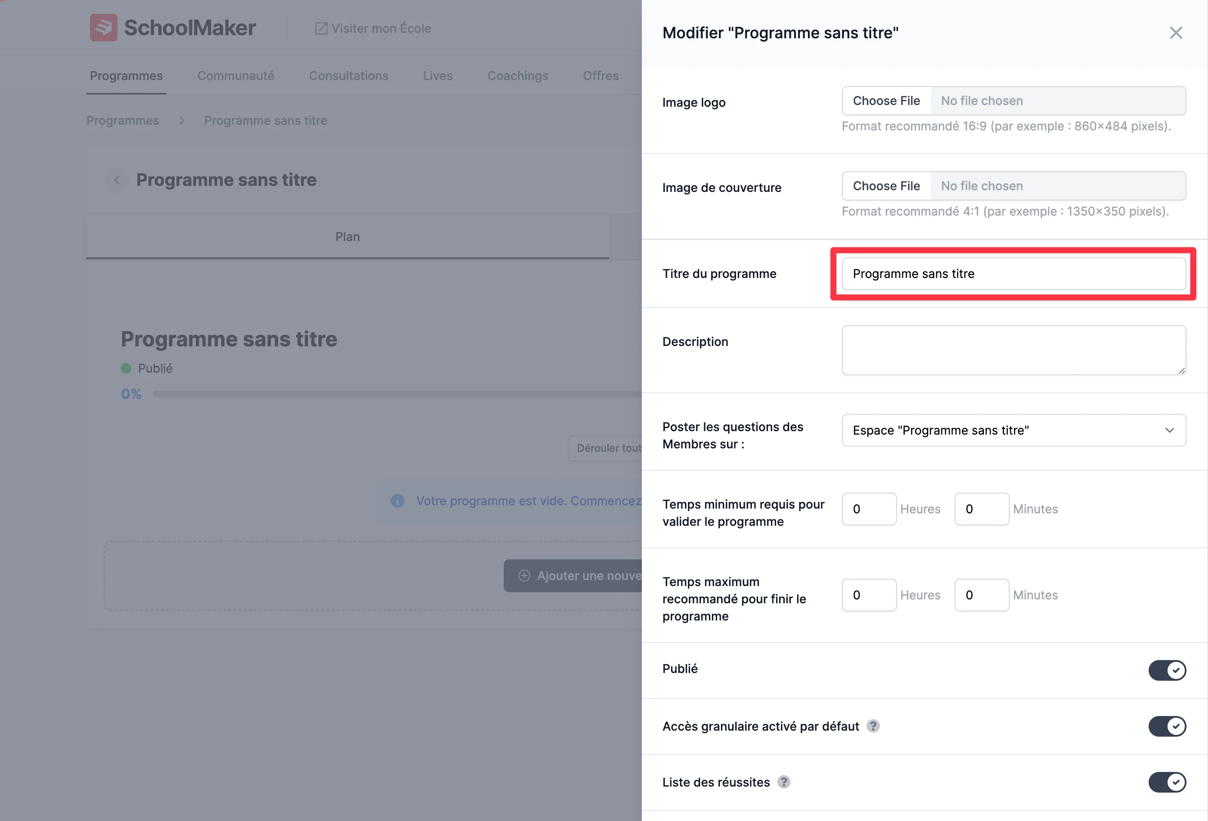
Task: Switch to the Communauté tab
Action: 235,76
